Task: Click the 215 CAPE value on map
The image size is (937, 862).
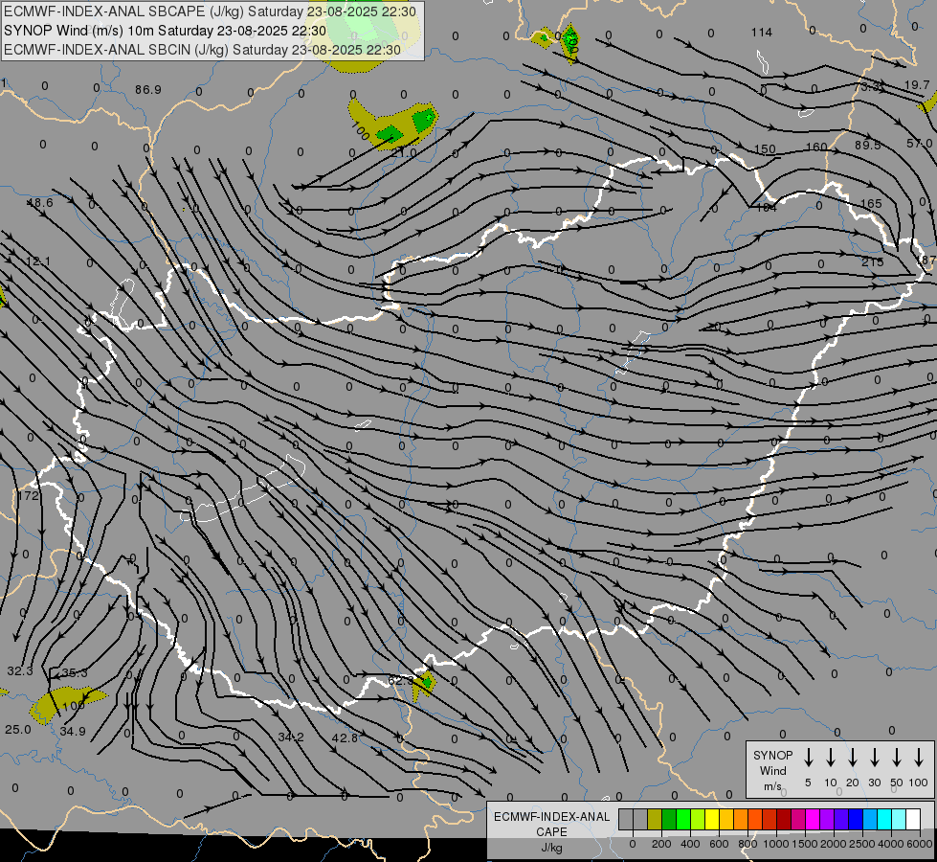Action: 873,261
